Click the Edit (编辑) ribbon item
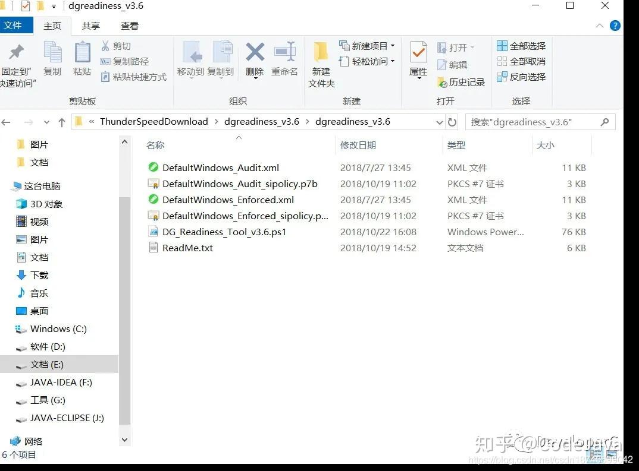639x471 pixels. 452,65
